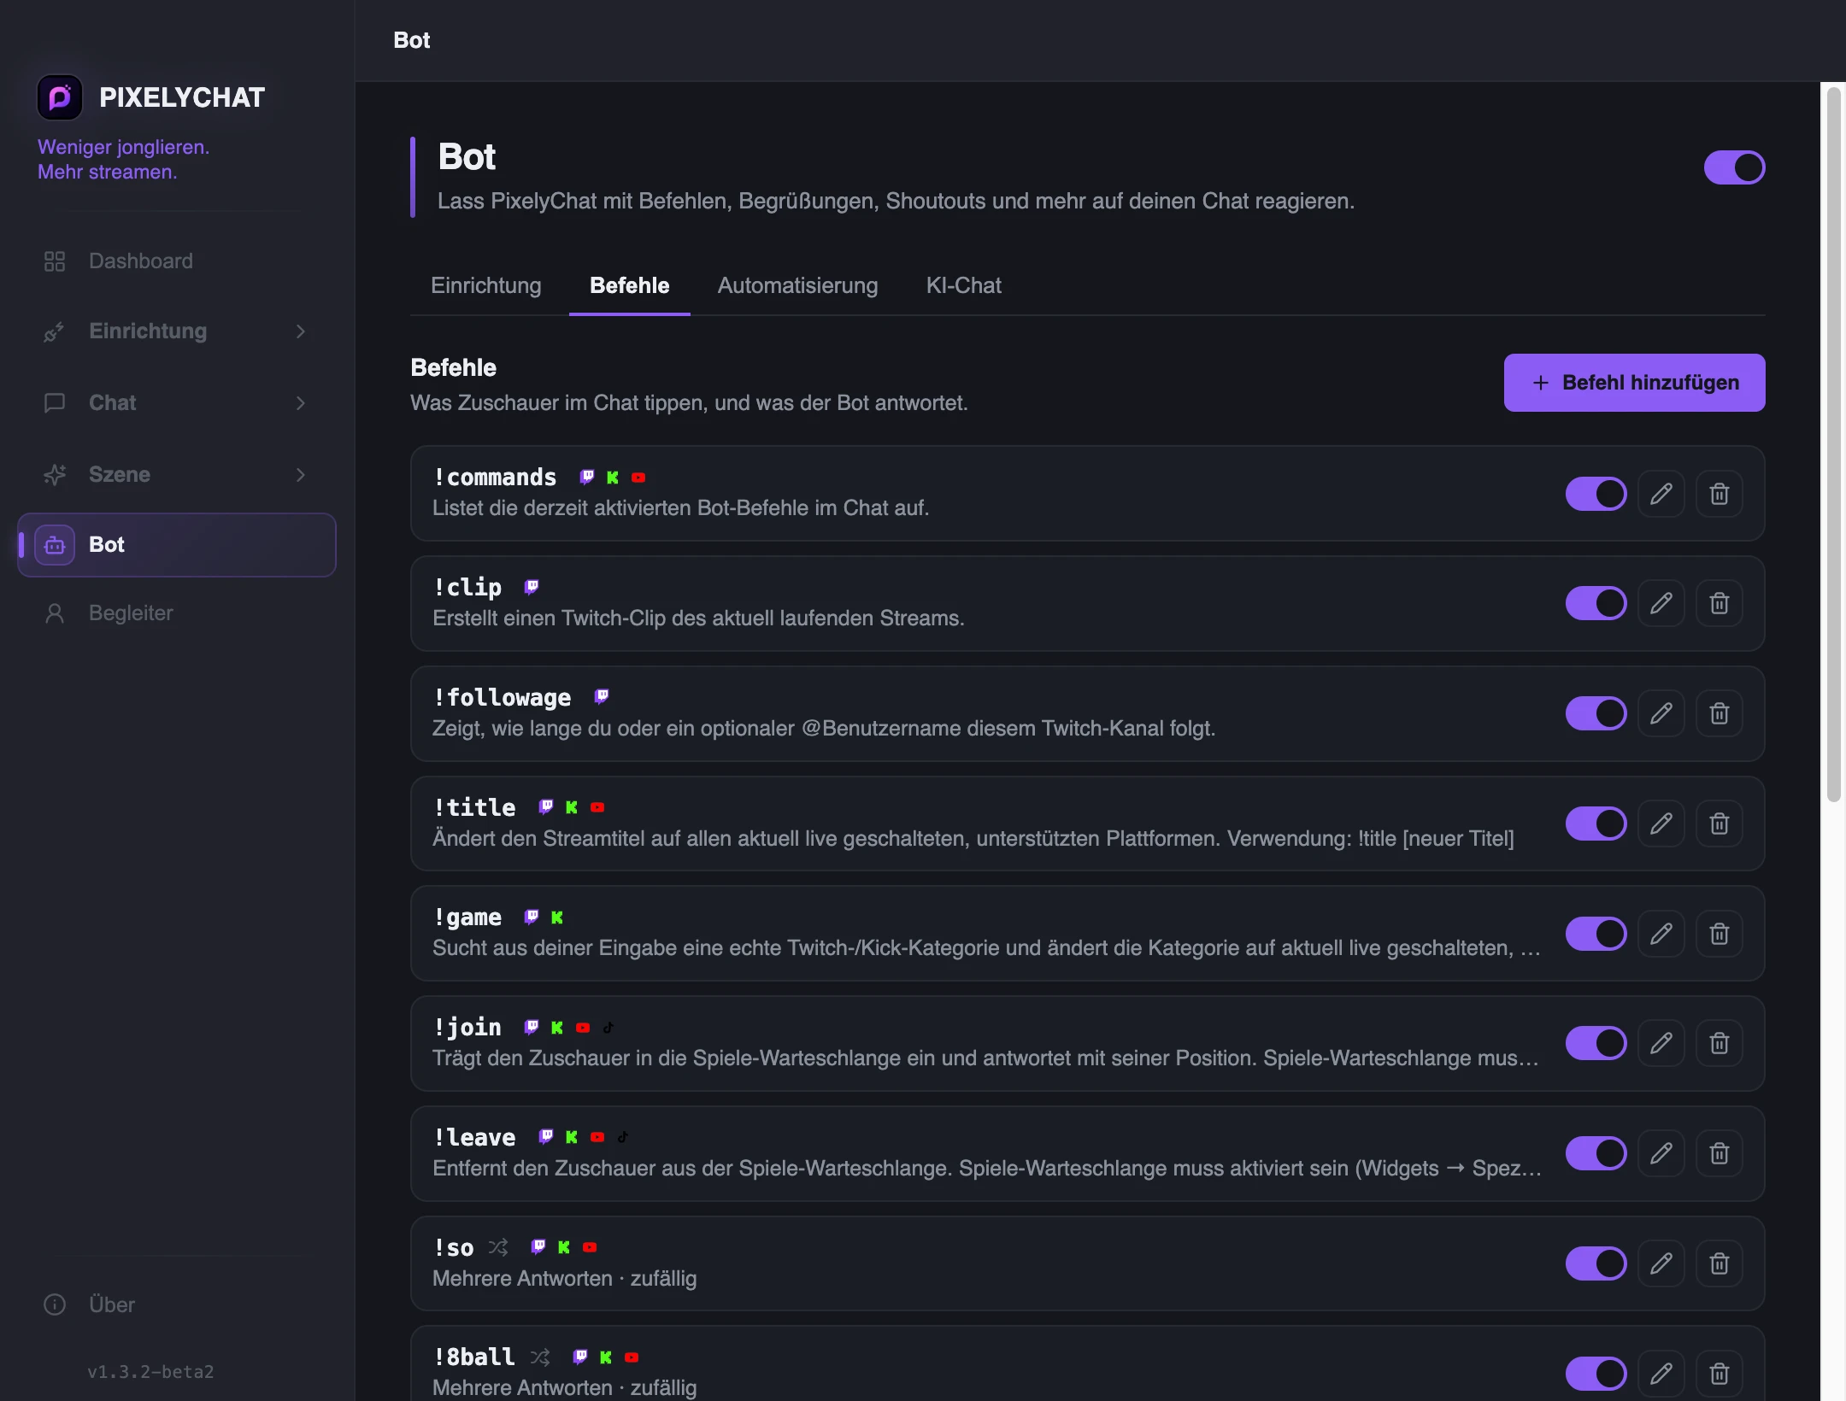Image resolution: width=1846 pixels, height=1401 pixels.
Task: Toggle the !game command off
Action: point(1596,934)
